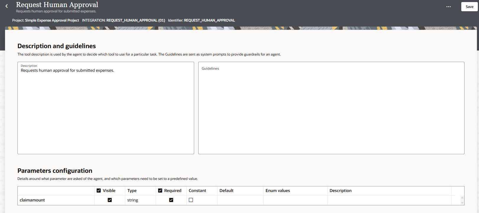Click the Default cell for claimamount
The height and width of the screenshot is (213, 479).
[240, 200]
